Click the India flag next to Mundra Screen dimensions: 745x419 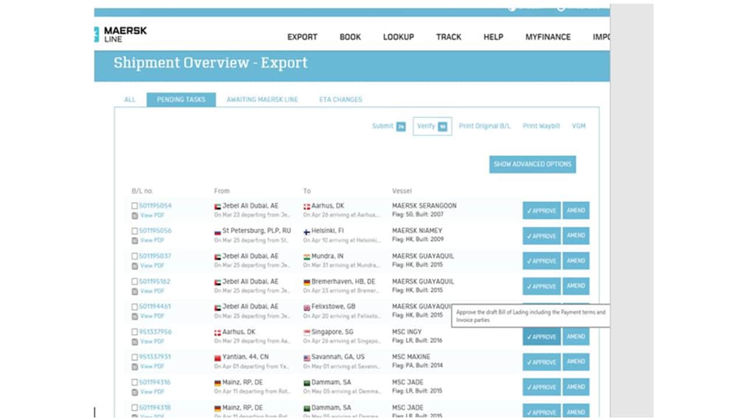tap(307, 257)
